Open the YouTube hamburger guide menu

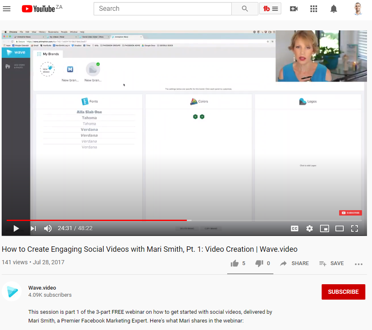[7, 9]
